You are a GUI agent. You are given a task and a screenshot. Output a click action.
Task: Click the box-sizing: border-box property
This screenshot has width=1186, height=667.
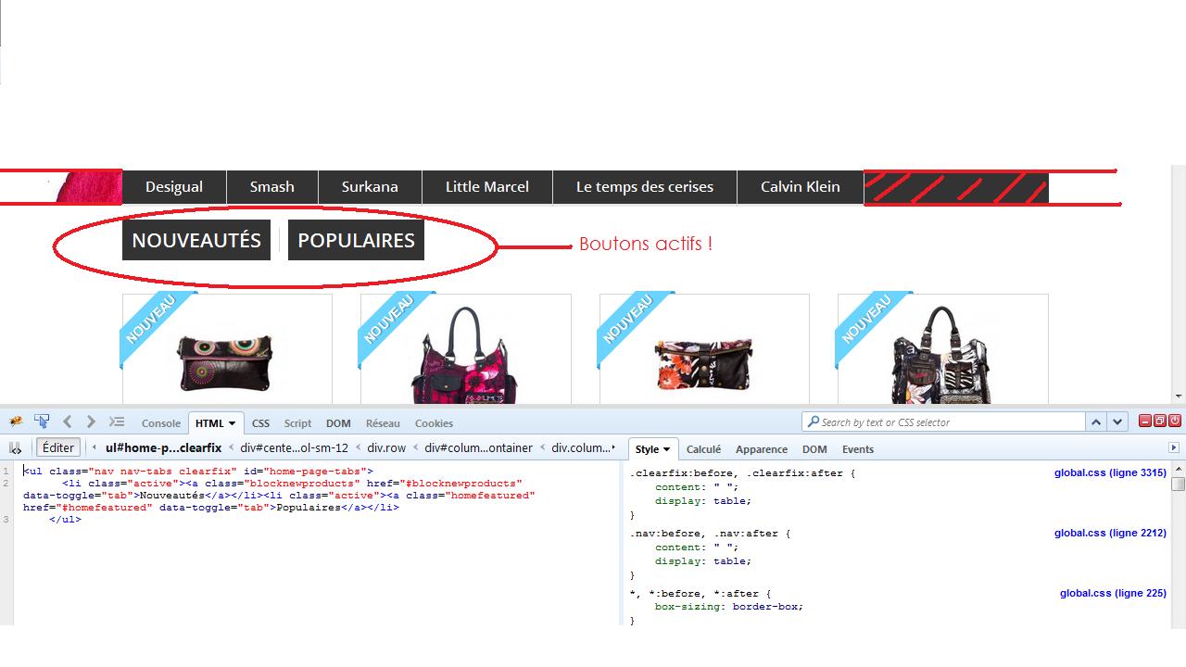coord(729,607)
